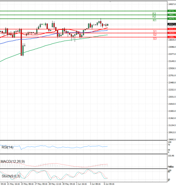Click the R3 resistance label
Screen dimensions: 176x186
pos(154,13)
